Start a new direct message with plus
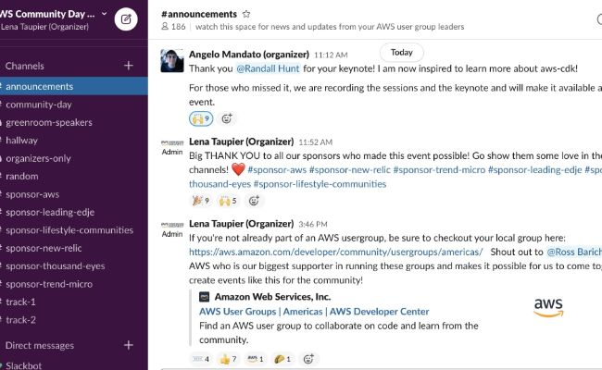The height and width of the screenshot is (370, 602). pyautogui.click(x=129, y=345)
